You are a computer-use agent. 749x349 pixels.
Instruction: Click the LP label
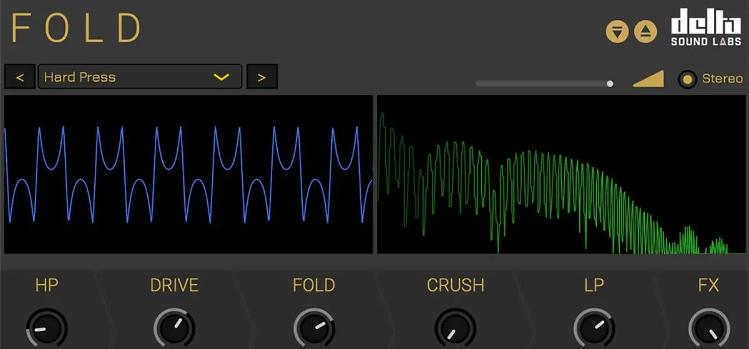pos(594,285)
